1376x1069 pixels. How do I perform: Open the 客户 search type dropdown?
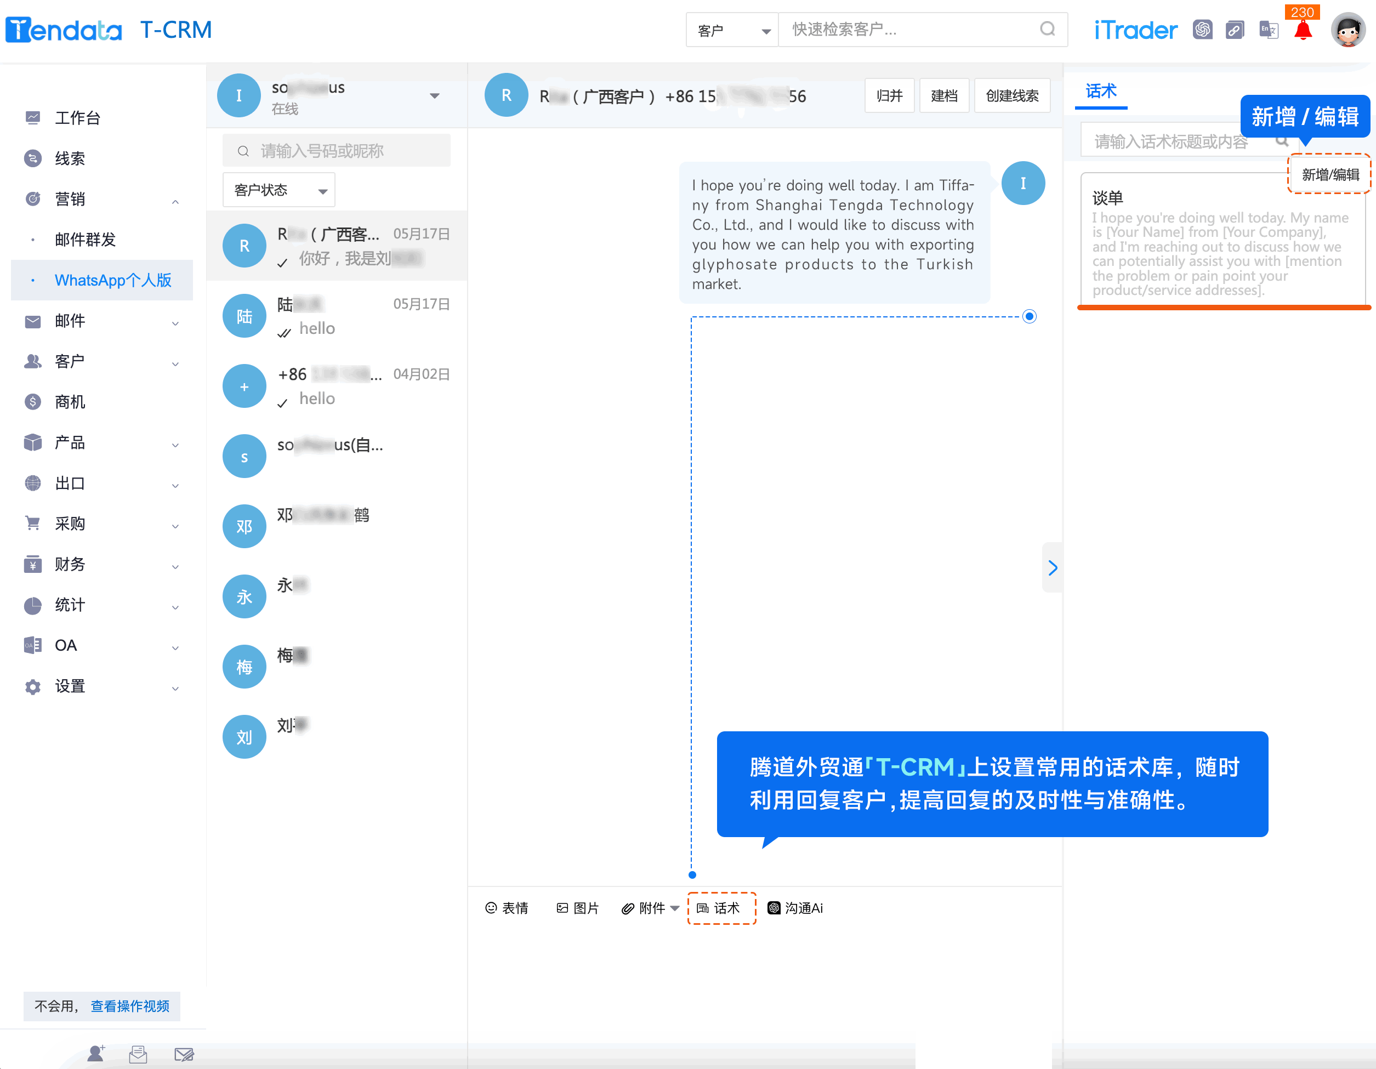tap(732, 30)
